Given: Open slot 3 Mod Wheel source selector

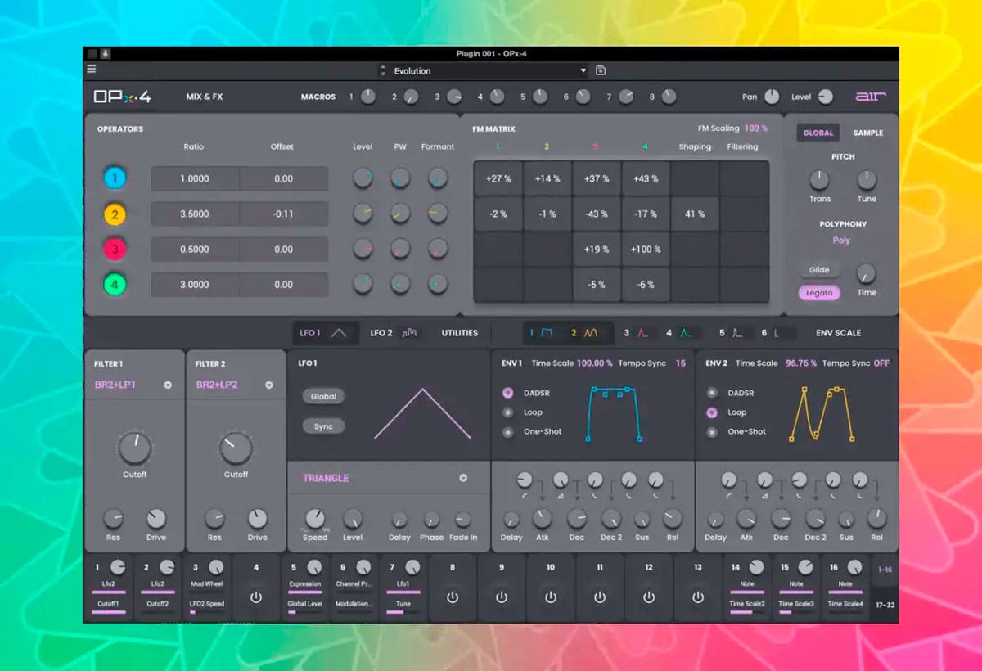Looking at the screenshot, I should (x=207, y=584).
